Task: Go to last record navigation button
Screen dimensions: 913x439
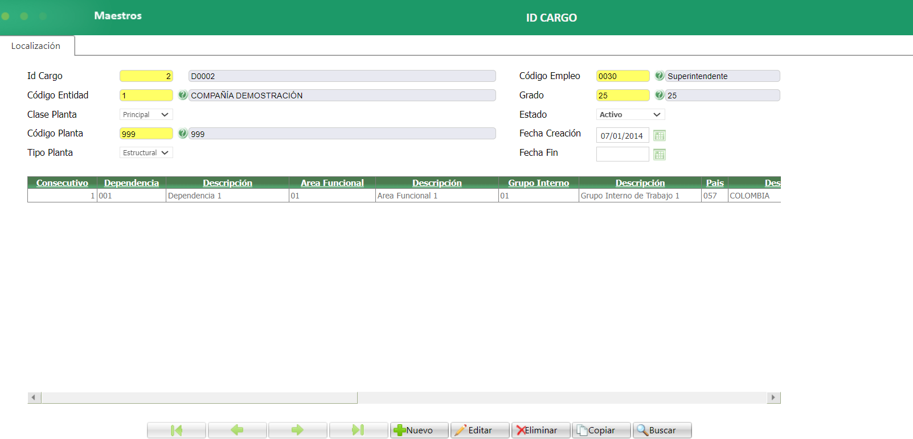Action: pyautogui.click(x=358, y=430)
